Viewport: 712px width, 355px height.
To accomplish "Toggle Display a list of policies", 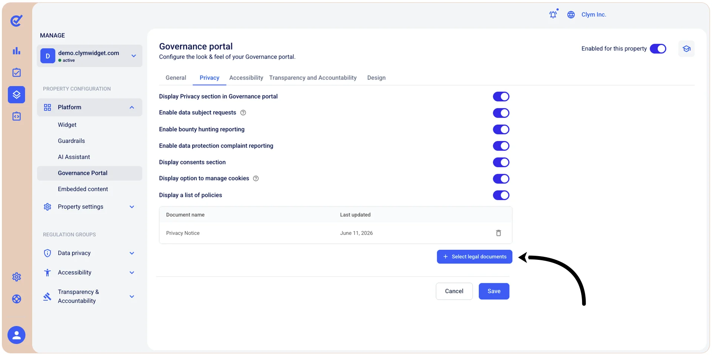I will click(501, 195).
